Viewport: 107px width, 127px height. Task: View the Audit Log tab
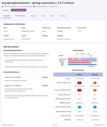tap(62, 16)
